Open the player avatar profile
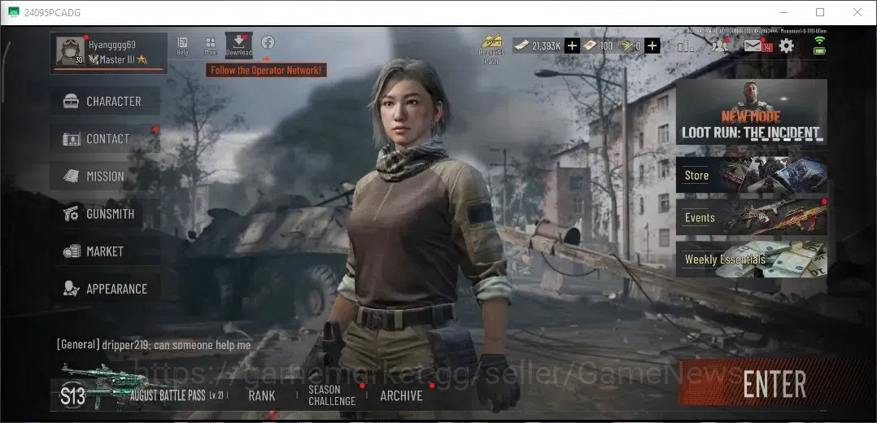 click(71, 51)
